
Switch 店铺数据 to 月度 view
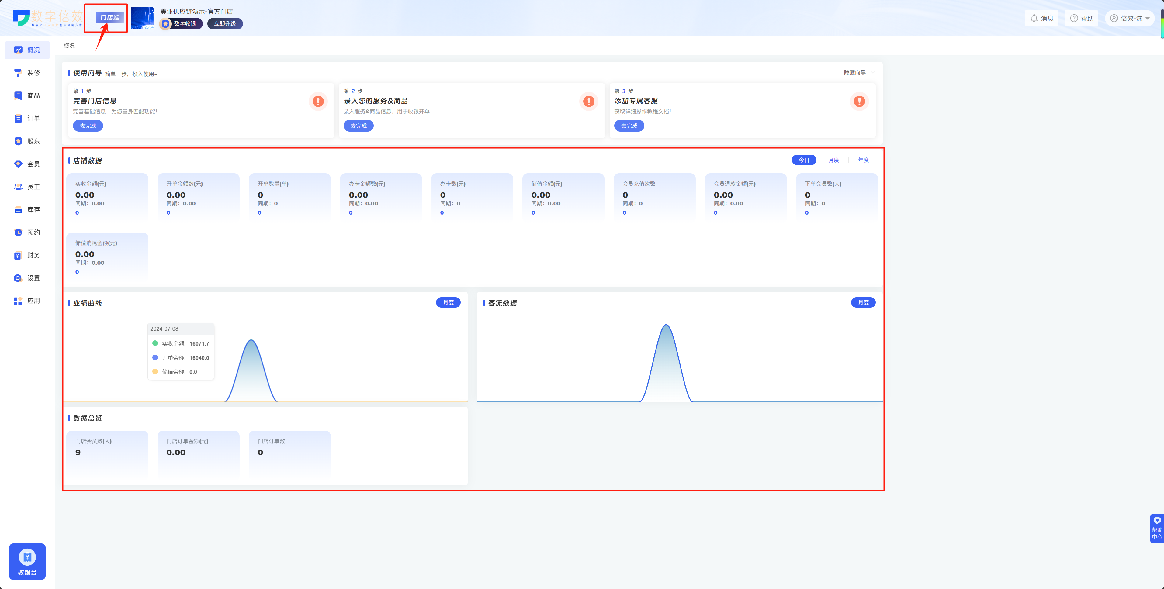pos(834,160)
